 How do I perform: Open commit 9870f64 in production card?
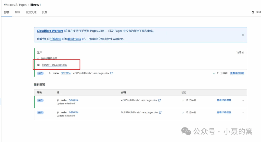[66, 73]
